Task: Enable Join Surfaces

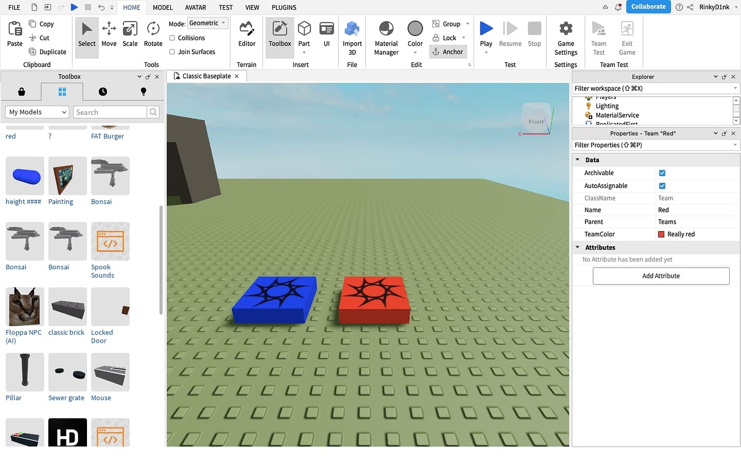Action: pyautogui.click(x=173, y=52)
